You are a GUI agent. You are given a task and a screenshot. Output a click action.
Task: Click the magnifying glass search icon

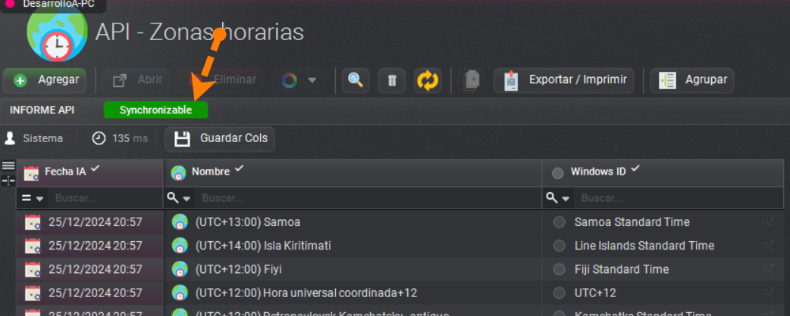[x=356, y=80]
